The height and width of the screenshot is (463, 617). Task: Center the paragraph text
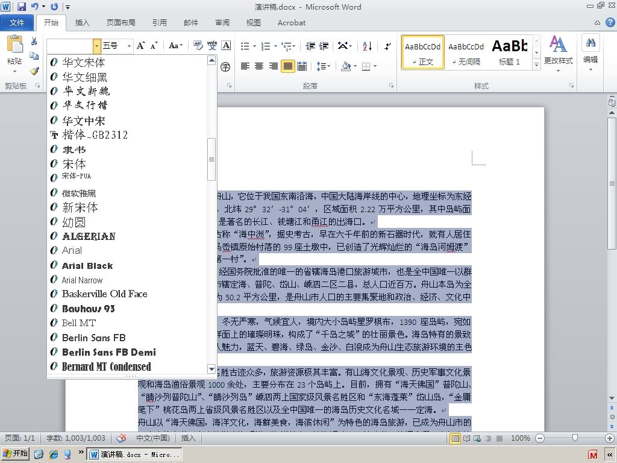[259, 66]
